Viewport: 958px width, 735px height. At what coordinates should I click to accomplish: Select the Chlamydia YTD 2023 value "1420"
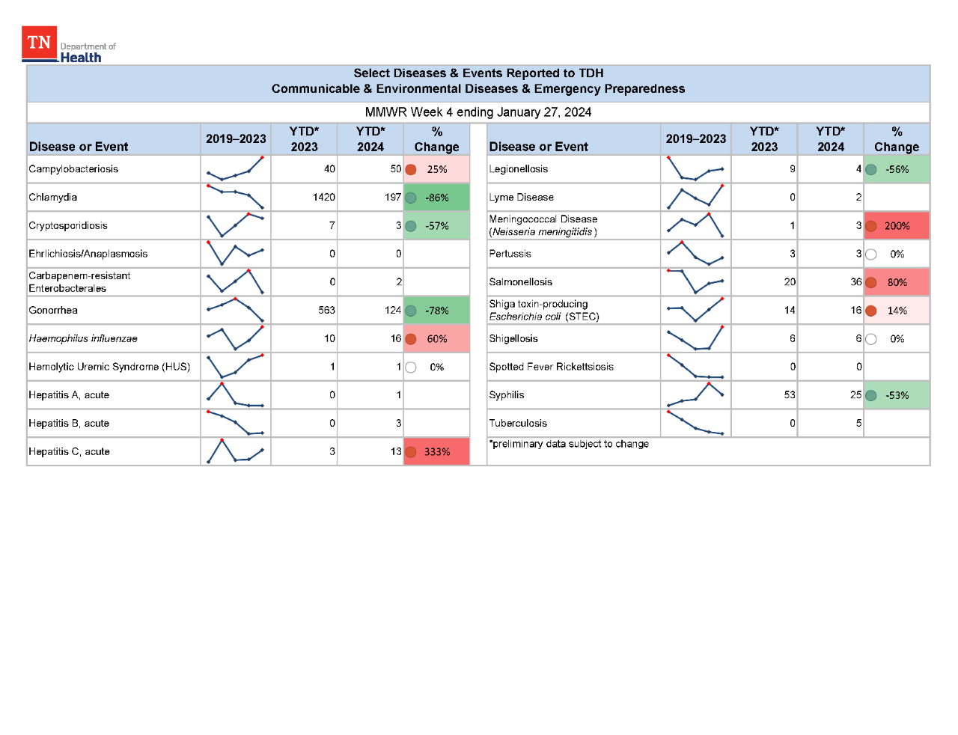click(x=324, y=198)
